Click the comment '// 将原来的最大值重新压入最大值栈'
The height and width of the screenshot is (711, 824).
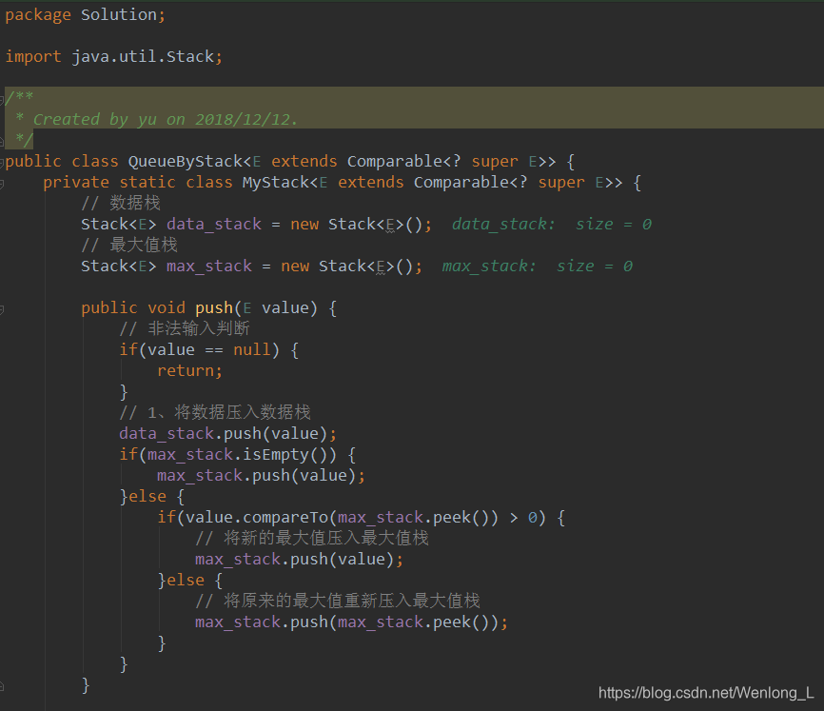click(338, 602)
